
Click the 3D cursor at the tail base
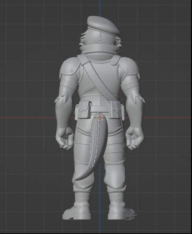pyautogui.click(x=100, y=118)
